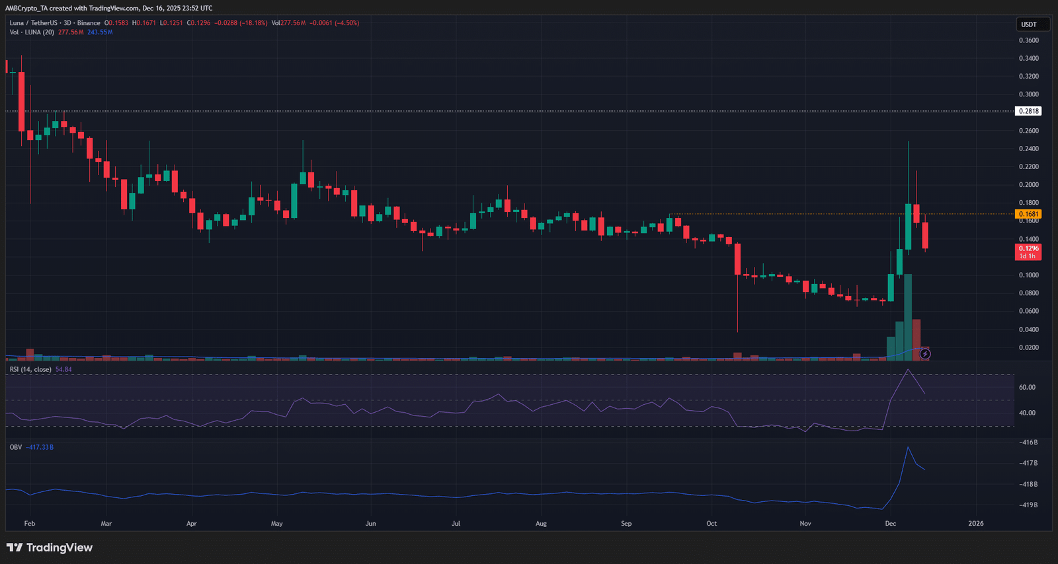Click the Jul label on the time axis
Viewport: 1058px width, 564px height.
pyautogui.click(x=456, y=524)
